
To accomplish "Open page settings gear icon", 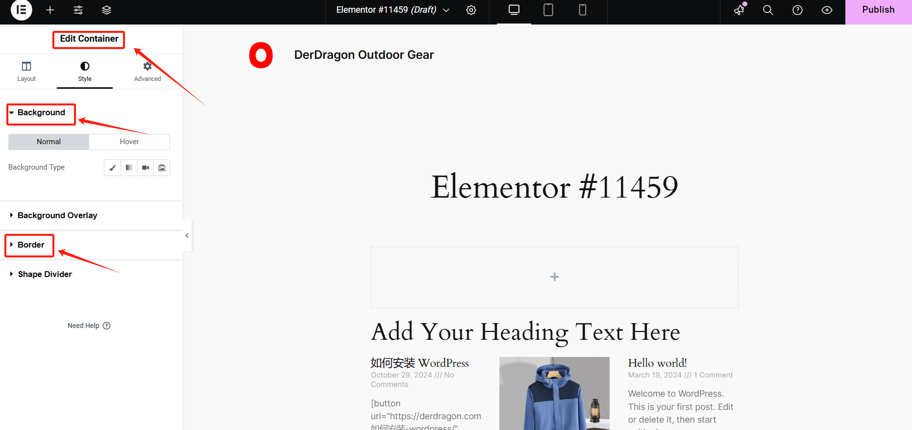I will click(471, 10).
